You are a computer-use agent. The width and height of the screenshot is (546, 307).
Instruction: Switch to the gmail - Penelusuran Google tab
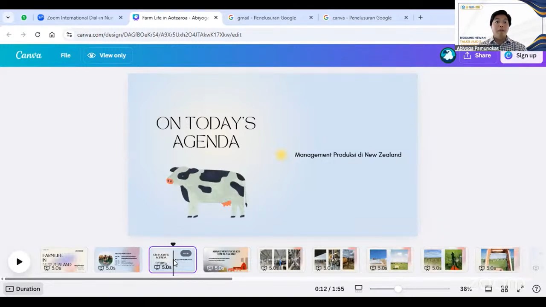point(267,17)
